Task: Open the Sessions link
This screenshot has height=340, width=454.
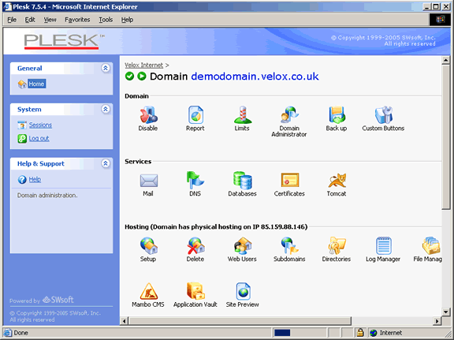Action: pyautogui.click(x=40, y=125)
